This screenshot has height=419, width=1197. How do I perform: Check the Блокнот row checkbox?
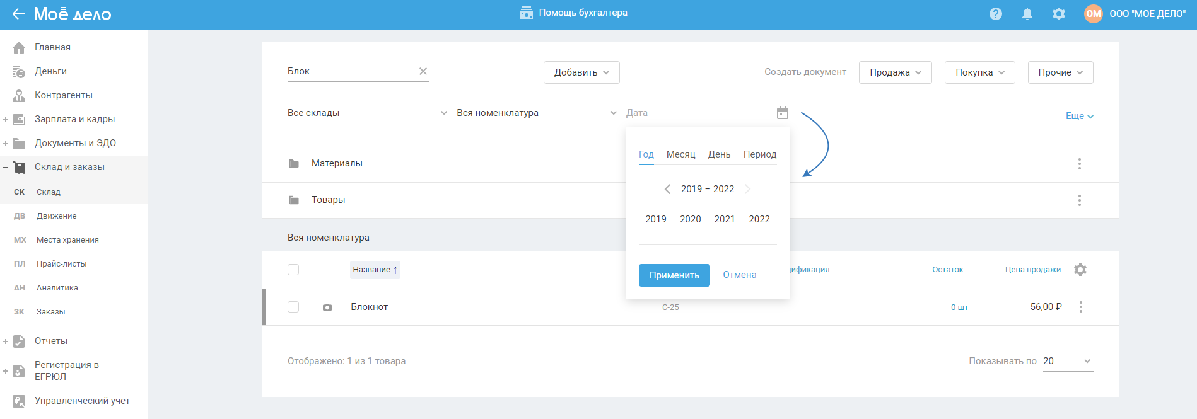(293, 307)
